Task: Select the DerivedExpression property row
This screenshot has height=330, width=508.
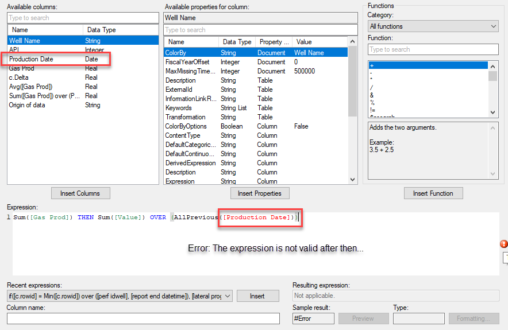Action: click(256, 163)
